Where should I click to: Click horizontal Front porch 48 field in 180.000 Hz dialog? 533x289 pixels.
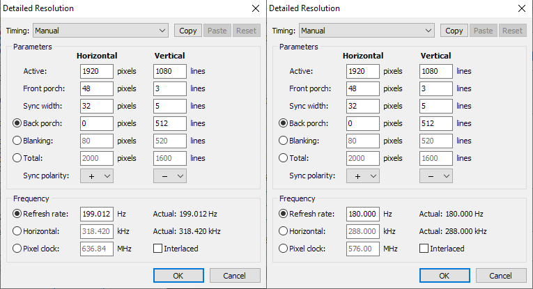(x=362, y=88)
